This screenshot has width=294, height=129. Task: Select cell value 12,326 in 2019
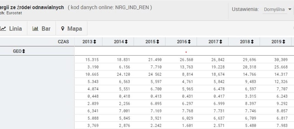pyautogui.click(x=281, y=82)
